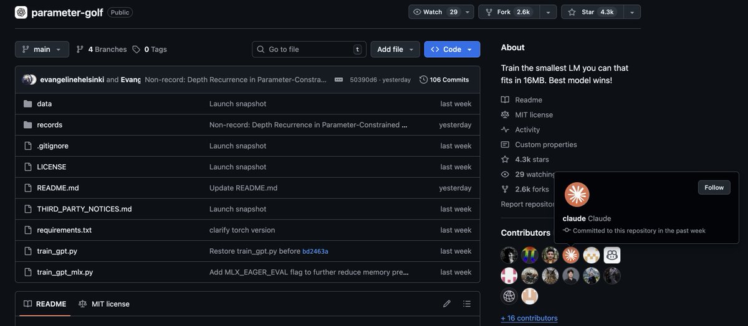View the 2.6k forks link
This screenshot has width=748, height=326.
pos(532,190)
